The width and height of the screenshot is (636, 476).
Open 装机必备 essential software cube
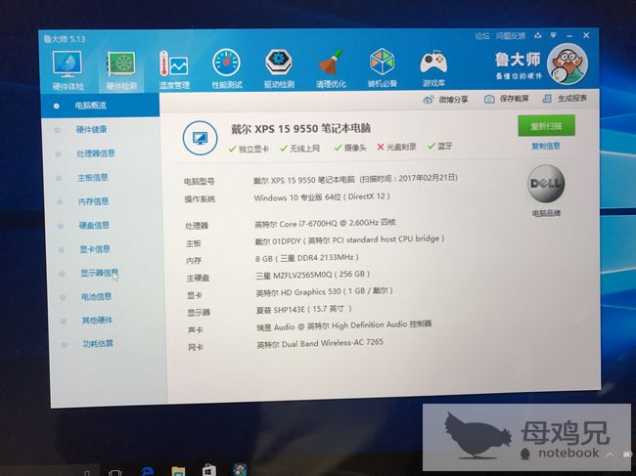point(382,68)
